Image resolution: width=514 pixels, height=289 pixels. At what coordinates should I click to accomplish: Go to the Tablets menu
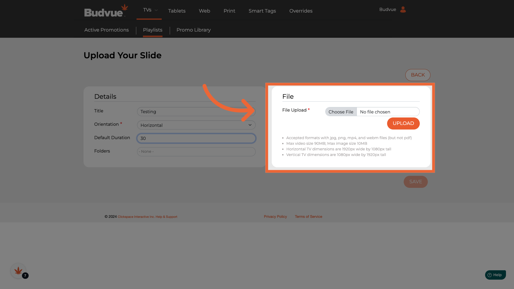tap(177, 11)
